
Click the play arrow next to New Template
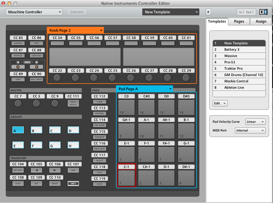pyautogui.click(x=208, y=12)
